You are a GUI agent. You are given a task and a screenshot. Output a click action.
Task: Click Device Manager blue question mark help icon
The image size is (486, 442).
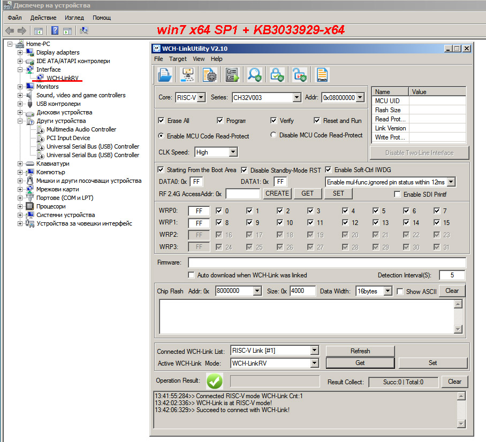[x=55, y=30]
